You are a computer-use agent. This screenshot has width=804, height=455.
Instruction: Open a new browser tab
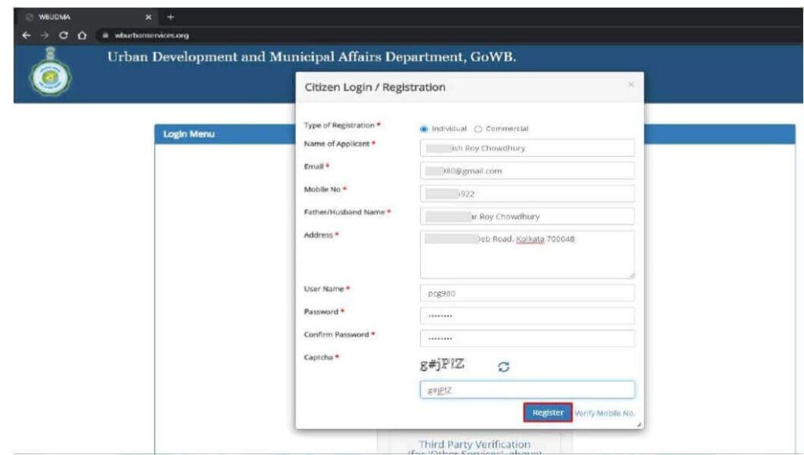coord(170,17)
